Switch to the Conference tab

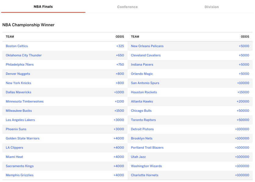(x=127, y=7)
